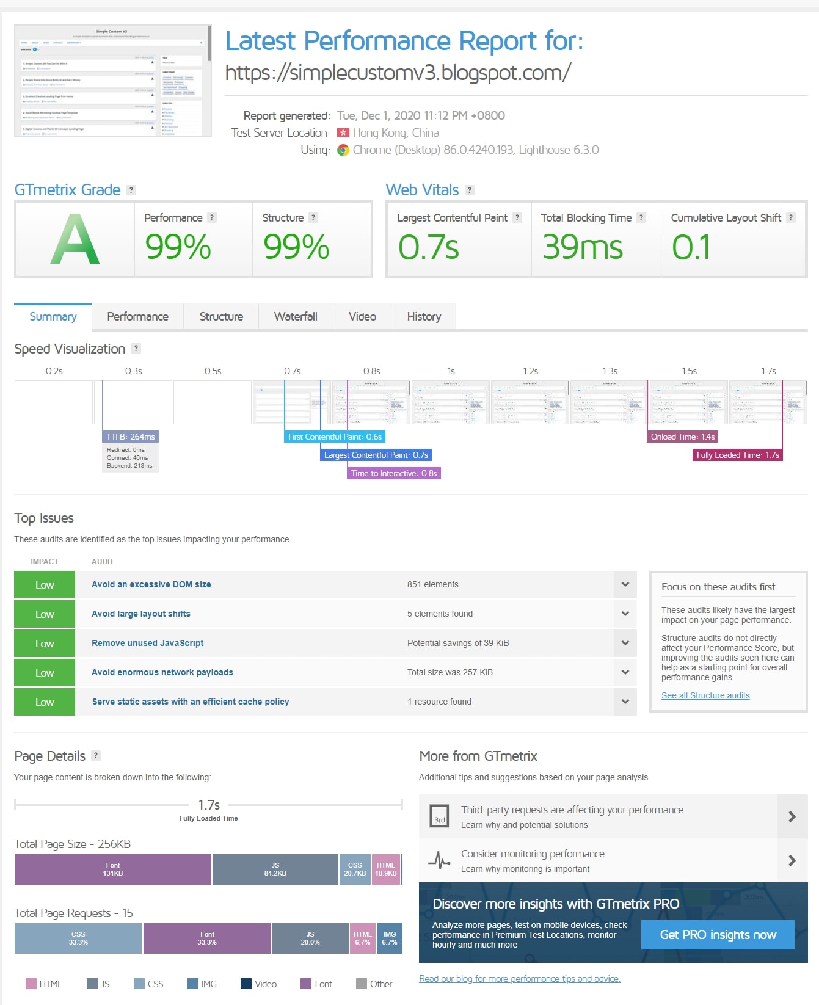Image resolution: width=819 pixels, height=1005 pixels.
Task: Click the Avoid enormous network payloads link
Action: [x=162, y=672]
